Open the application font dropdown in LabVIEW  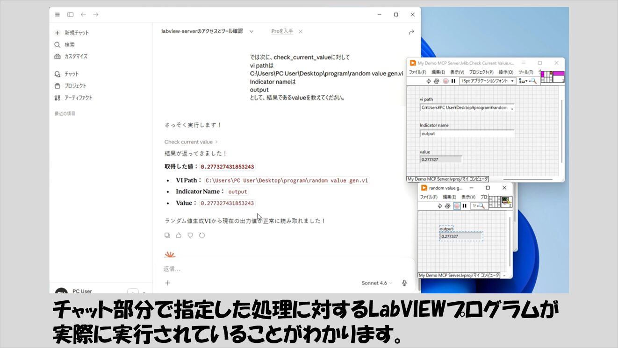coord(488,81)
